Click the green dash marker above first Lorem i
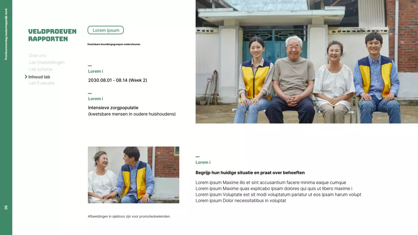418x235 pixels. coord(89,65)
